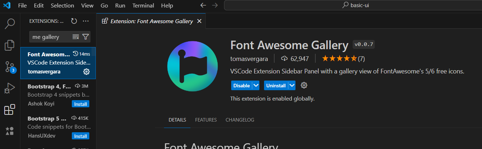Open the Run menu
This screenshot has height=149, width=482.
(x=120, y=5)
